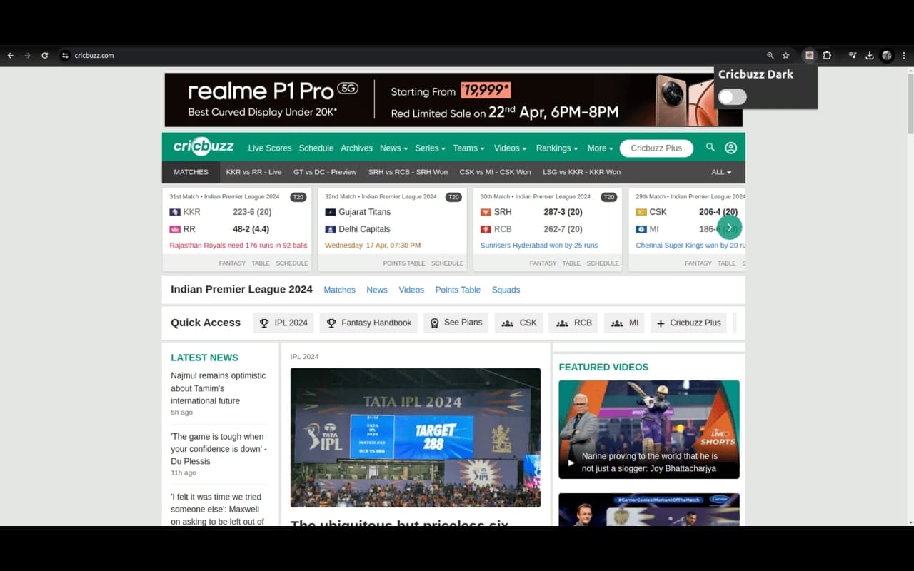The width and height of the screenshot is (914, 571).
Task: Open the browser downloads icon
Action: [x=870, y=56]
